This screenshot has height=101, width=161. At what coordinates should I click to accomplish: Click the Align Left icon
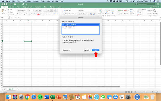point(45,14)
